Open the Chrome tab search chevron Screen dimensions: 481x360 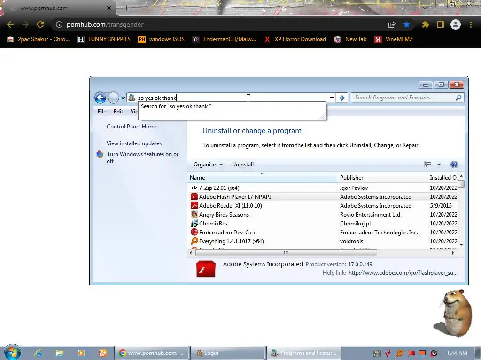pos(425,7)
